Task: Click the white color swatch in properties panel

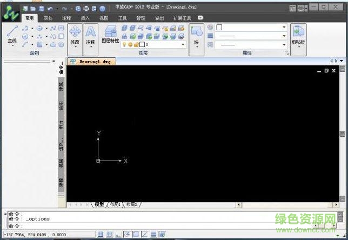Action: (x=219, y=27)
